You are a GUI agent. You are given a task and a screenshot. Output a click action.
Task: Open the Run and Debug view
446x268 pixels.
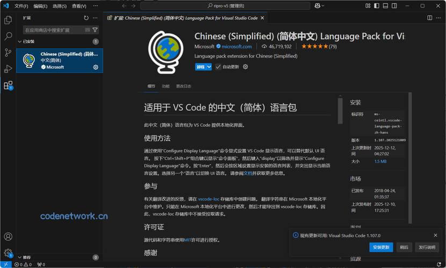(8, 69)
